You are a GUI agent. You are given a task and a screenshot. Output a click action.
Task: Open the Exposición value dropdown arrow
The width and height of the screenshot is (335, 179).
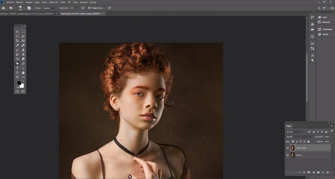click(x=77, y=8)
